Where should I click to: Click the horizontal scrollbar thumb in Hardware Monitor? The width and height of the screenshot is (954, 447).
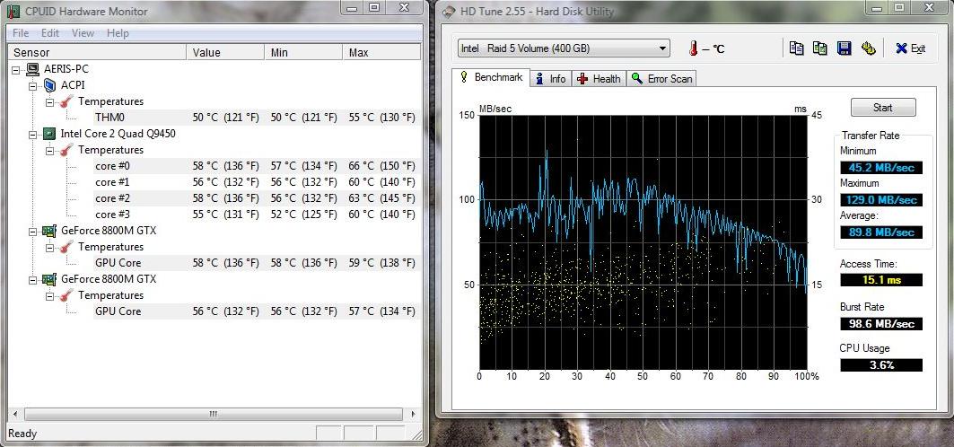pyautogui.click(x=214, y=414)
